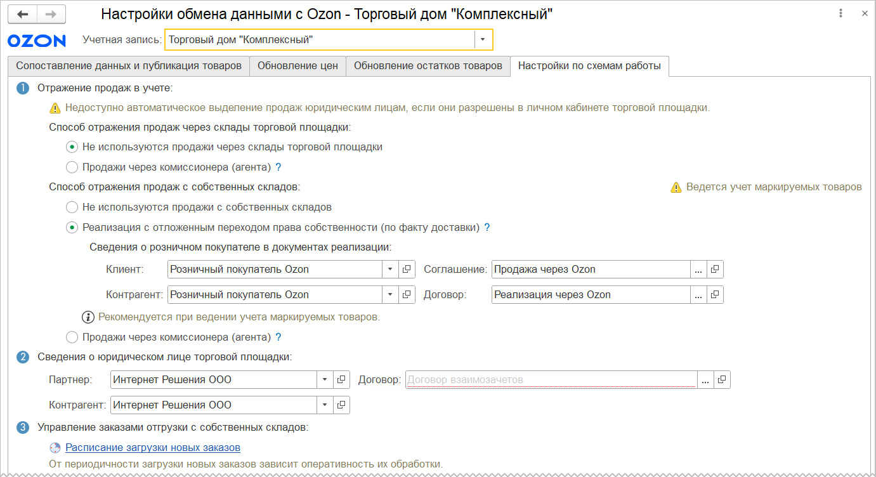Open the linked record icon for Партнер
Image resolution: width=876 pixels, height=477 pixels.
pyautogui.click(x=341, y=379)
